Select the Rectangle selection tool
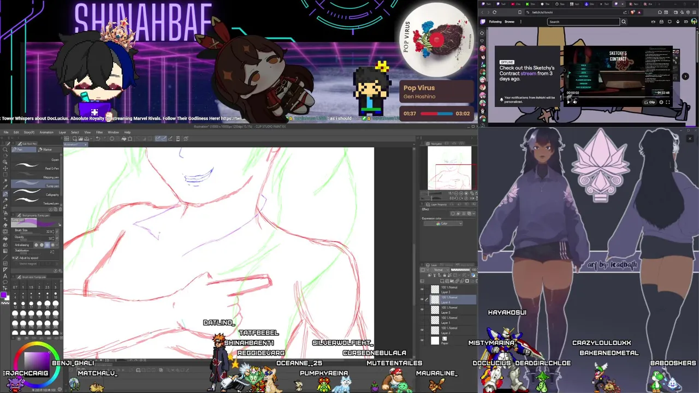This screenshot has height=393, width=699. (5, 174)
